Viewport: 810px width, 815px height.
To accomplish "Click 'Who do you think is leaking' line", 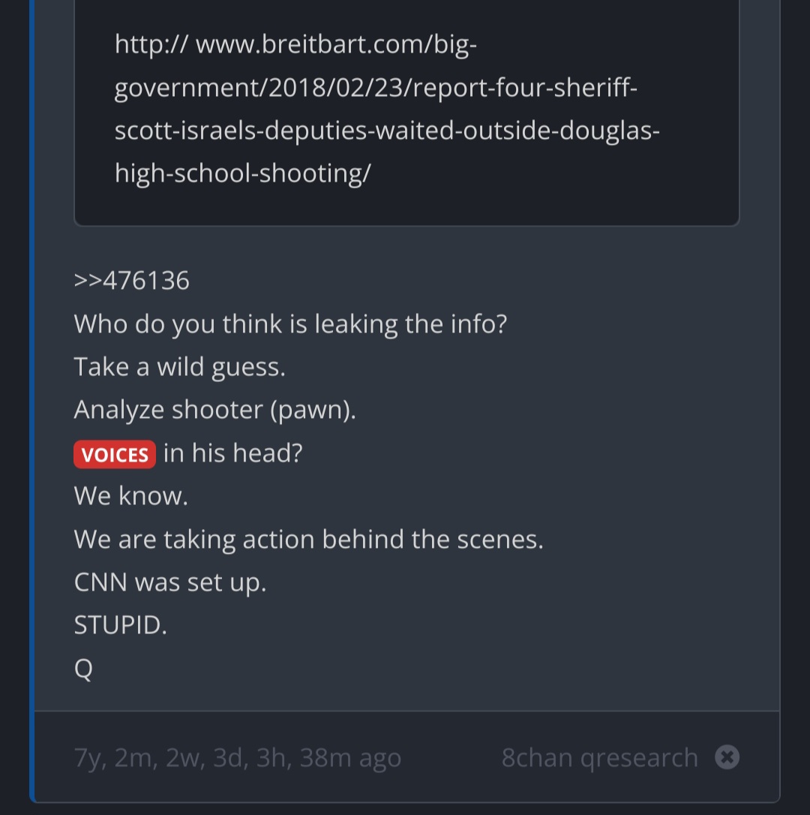I will click(x=290, y=324).
